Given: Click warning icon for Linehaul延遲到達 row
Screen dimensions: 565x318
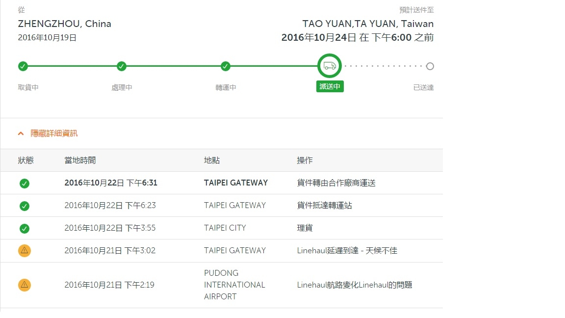Looking at the screenshot, I should [25, 251].
